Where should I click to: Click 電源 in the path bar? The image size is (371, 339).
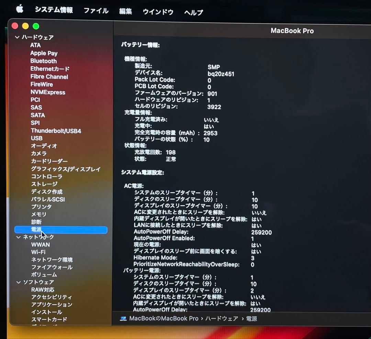251,319
